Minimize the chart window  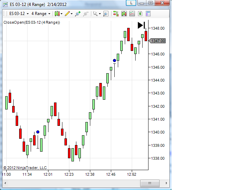(142, 3)
